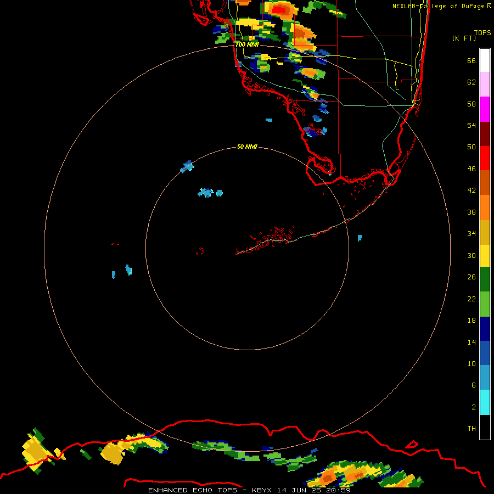Click the 26 legend value
This screenshot has width=494, height=494.
[471, 277]
